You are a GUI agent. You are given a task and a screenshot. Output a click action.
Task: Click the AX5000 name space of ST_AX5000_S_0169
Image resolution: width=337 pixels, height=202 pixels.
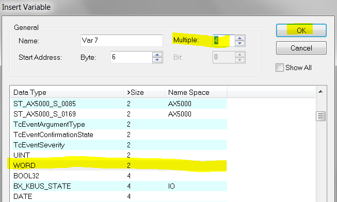[x=180, y=114]
